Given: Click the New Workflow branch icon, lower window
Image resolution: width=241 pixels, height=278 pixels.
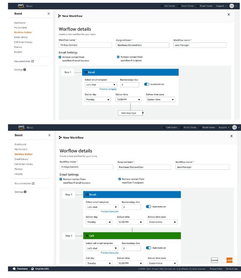Looking at the screenshot, I should (60, 137).
